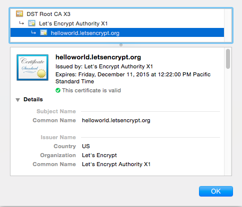Click the large Certificate Standard image
This screenshot has width=242, height=207.
[x=32, y=67]
